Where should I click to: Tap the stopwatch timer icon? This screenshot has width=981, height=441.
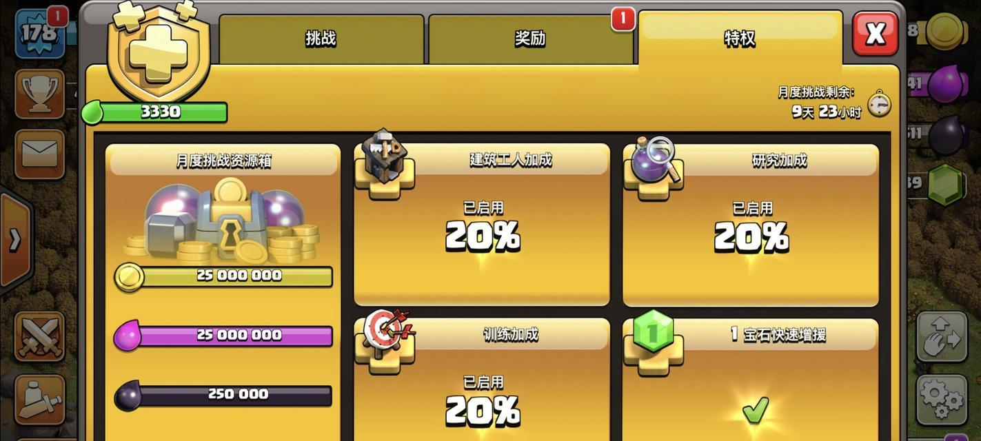click(879, 104)
